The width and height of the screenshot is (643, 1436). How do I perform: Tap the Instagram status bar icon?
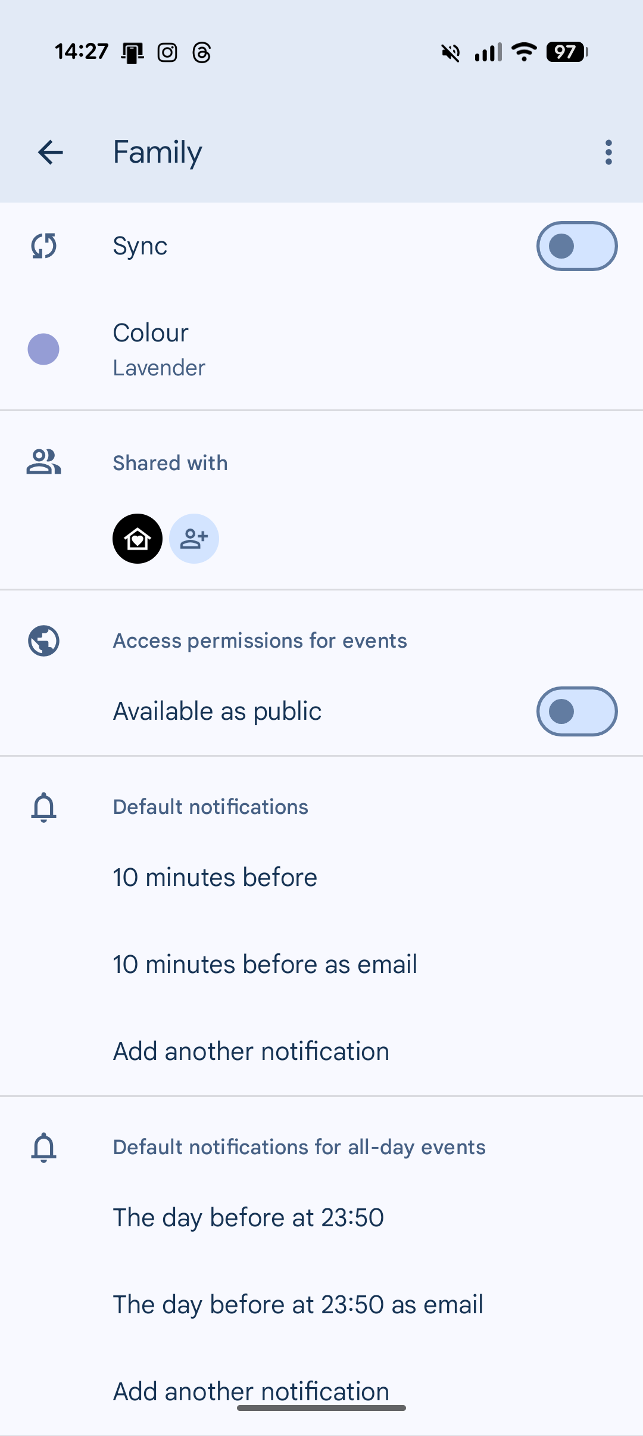pyautogui.click(x=167, y=52)
